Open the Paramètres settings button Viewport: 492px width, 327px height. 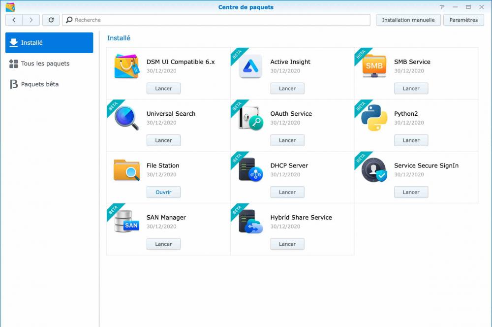coord(463,20)
